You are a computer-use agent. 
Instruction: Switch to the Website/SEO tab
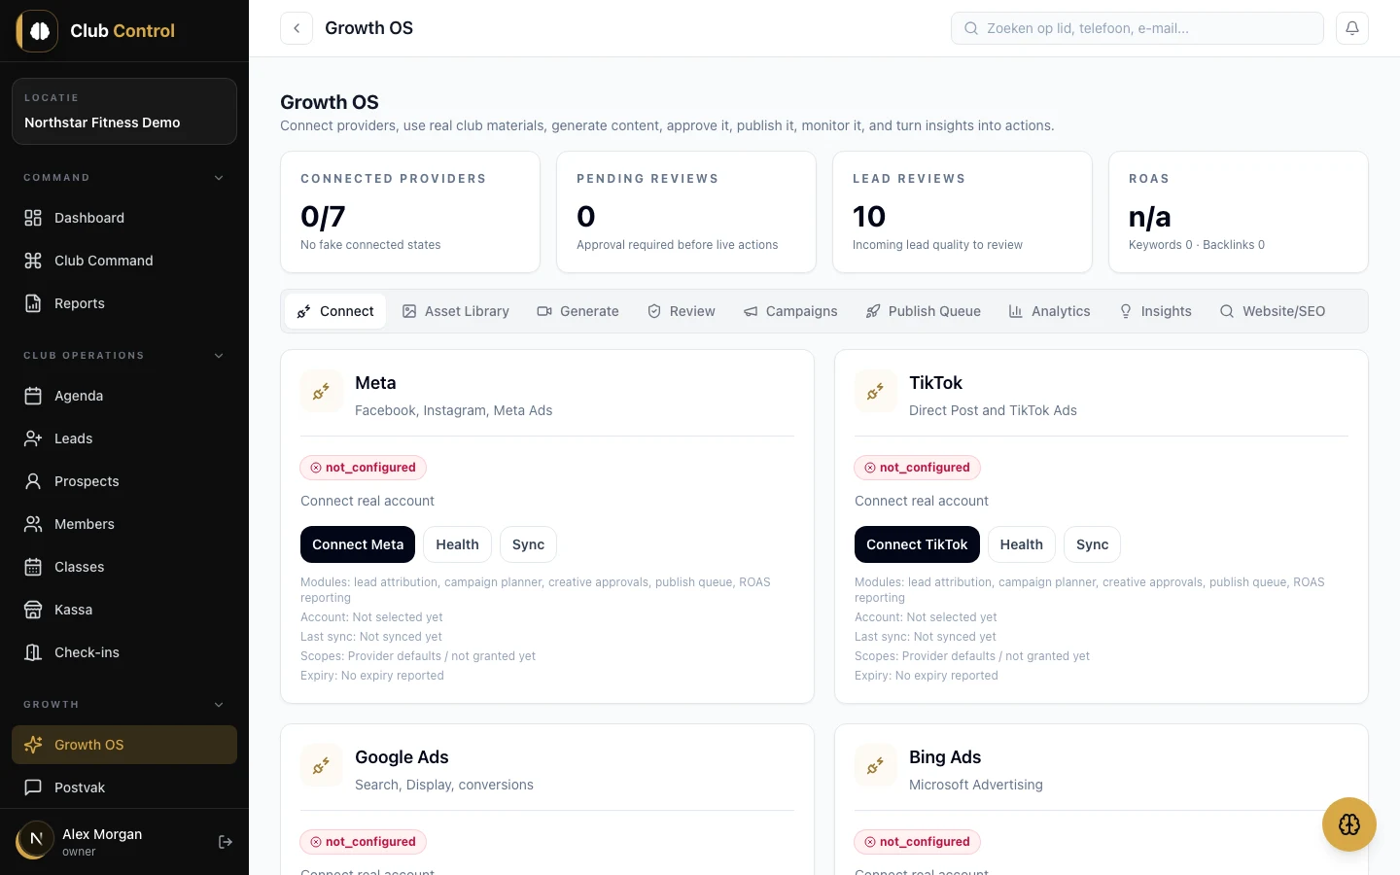1273,311
